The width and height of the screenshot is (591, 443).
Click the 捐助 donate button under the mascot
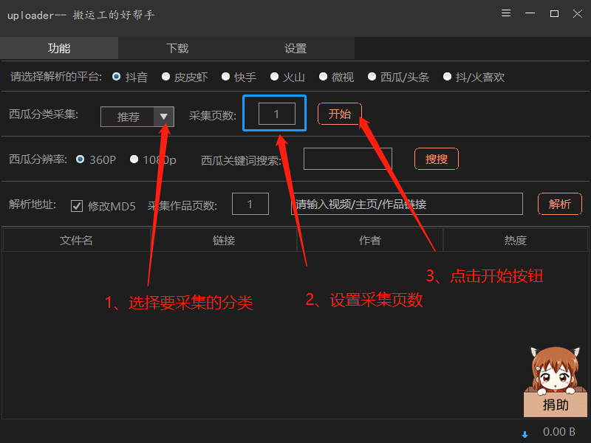pos(556,405)
